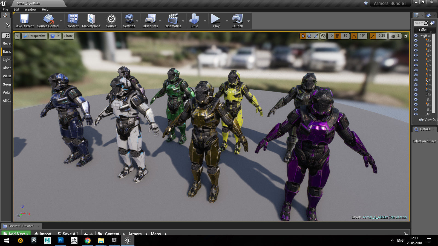Click the Lit view mode button

point(55,36)
